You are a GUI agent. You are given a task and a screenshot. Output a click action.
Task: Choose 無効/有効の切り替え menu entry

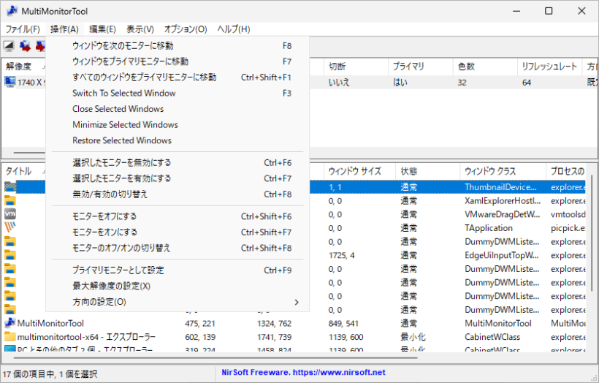coord(178,194)
